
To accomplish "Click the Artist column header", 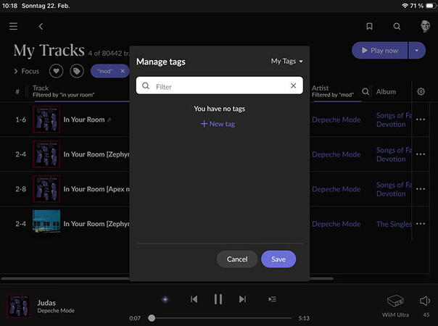I will point(320,88).
